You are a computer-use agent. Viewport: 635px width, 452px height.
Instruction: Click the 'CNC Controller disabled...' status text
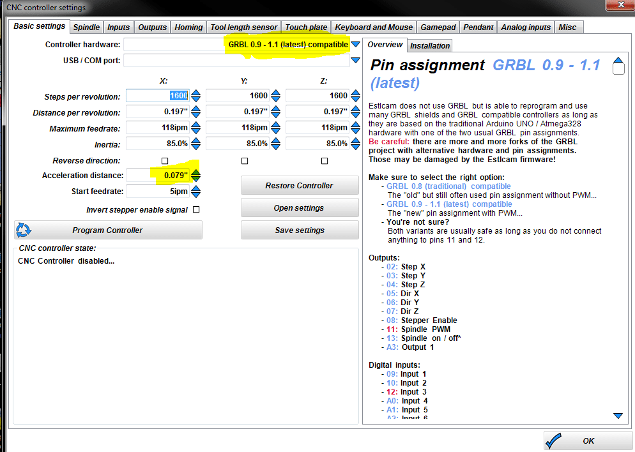pos(66,261)
